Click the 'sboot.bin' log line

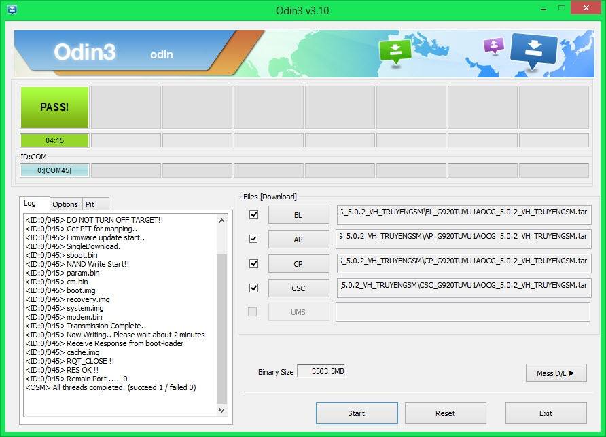click(x=61, y=255)
